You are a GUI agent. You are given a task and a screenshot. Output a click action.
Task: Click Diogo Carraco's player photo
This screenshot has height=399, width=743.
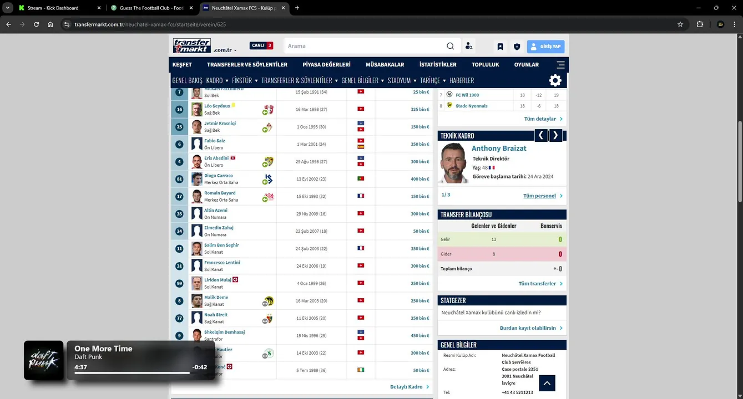(197, 179)
